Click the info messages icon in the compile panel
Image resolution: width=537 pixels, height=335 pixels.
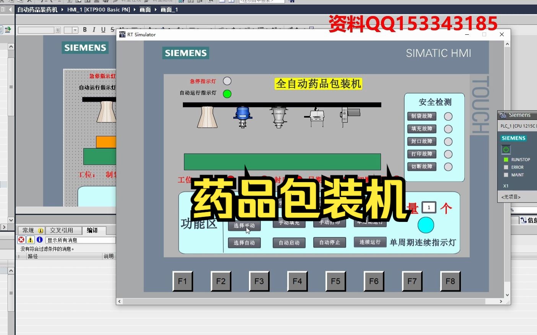(x=39, y=240)
